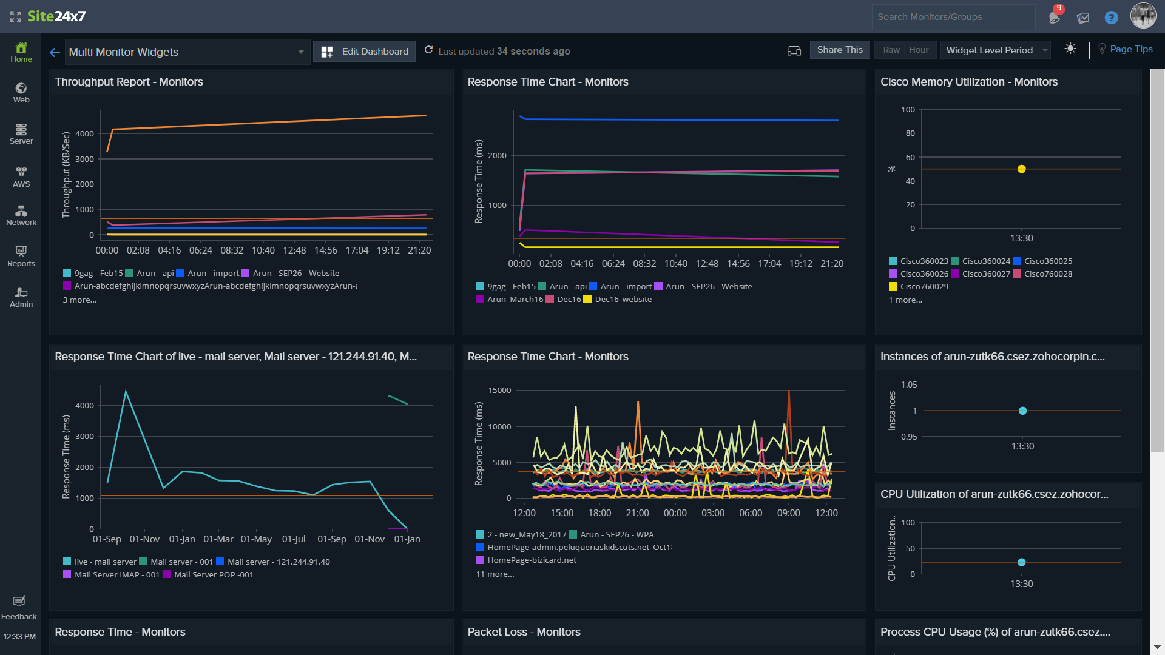Switch data view to Hour
The image size is (1165, 655).
tap(918, 50)
